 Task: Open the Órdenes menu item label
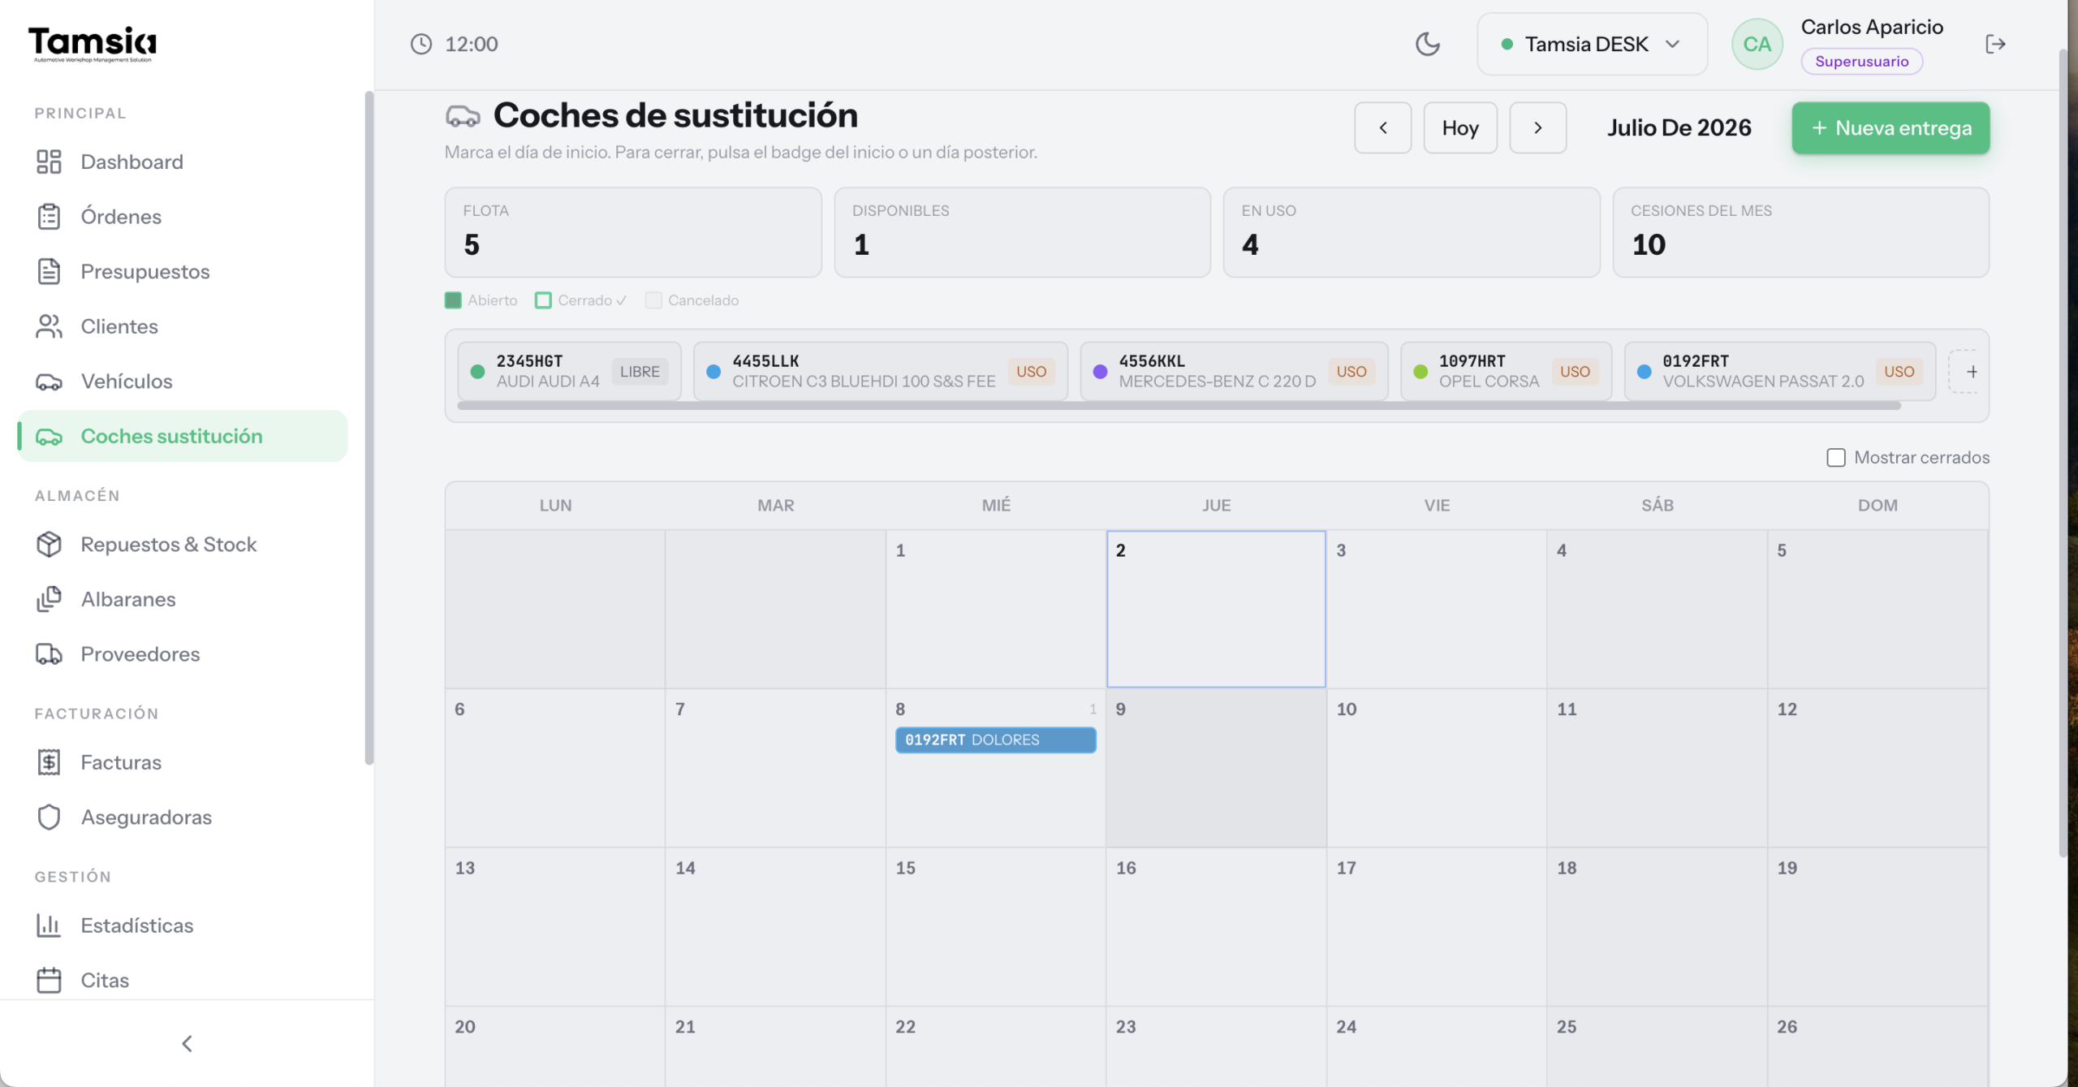pos(121,217)
